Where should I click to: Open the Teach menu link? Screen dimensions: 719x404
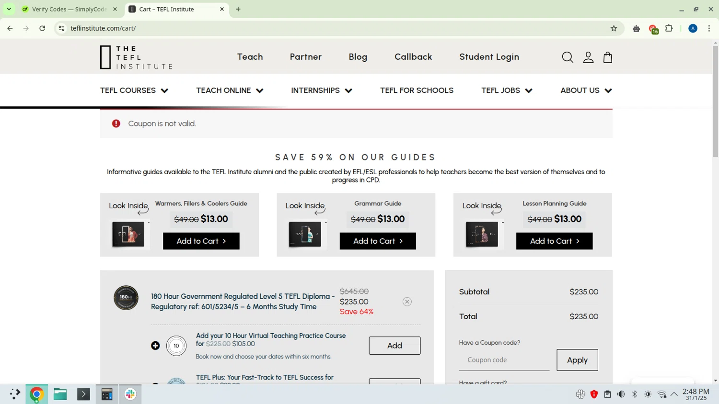(x=250, y=57)
